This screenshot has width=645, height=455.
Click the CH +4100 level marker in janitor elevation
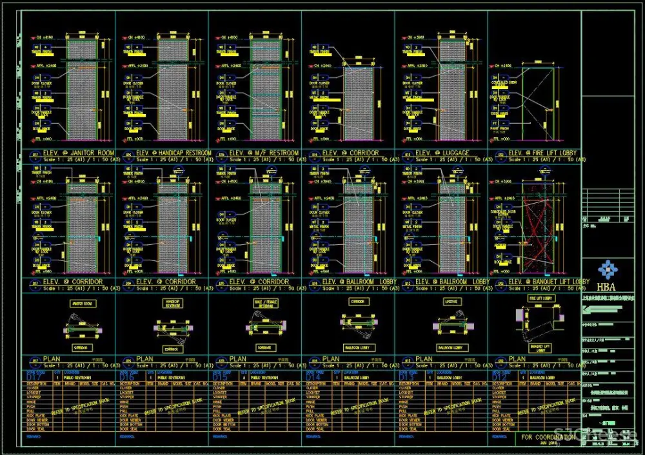[x=46, y=37]
